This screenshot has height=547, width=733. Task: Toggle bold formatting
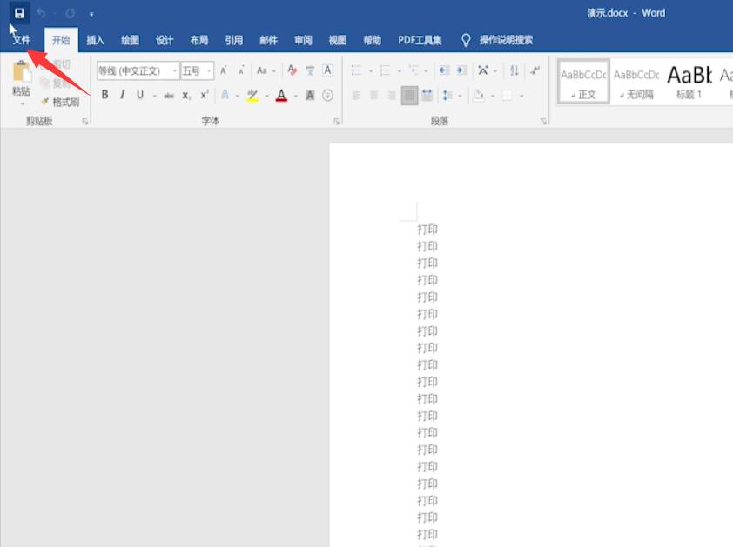point(104,95)
